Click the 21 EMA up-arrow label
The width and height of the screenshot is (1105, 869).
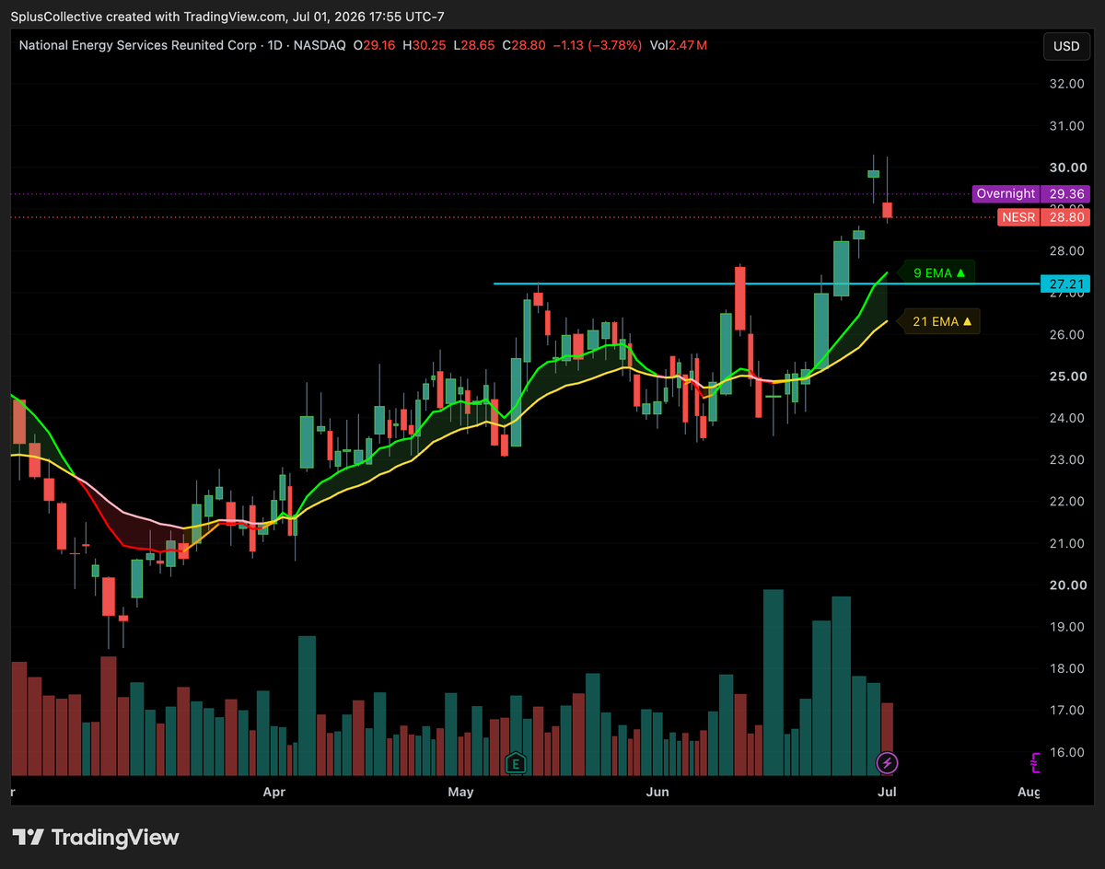941,321
